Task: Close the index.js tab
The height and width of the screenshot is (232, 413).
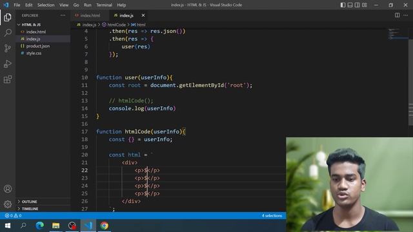Action: tap(143, 15)
